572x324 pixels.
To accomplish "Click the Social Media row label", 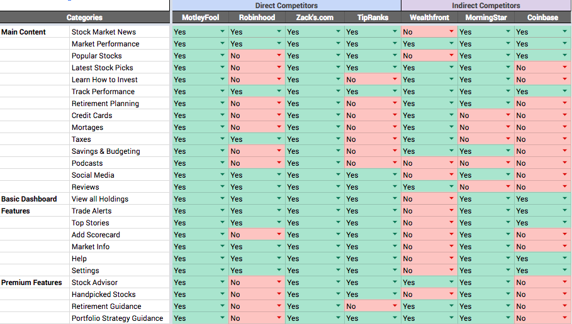I will pyautogui.click(x=93, y=175).
